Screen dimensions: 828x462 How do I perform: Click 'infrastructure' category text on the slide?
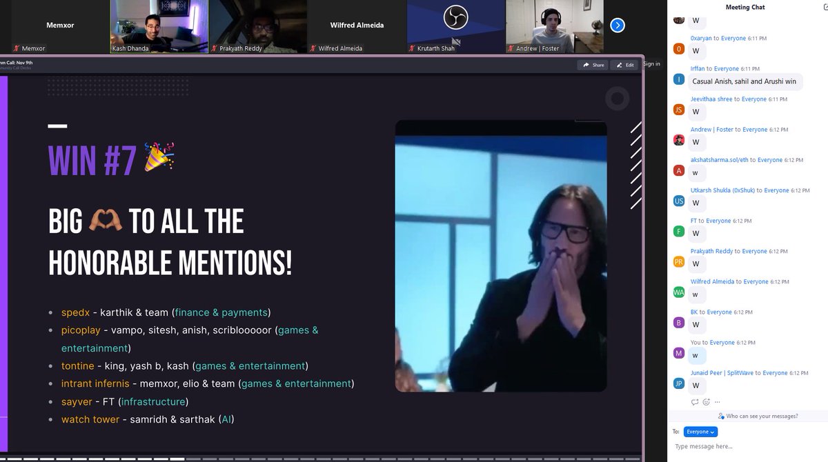pyautogui.click(x=153, y=401)
